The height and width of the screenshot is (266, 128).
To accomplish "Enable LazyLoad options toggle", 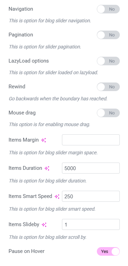I will tap(108, 61).
